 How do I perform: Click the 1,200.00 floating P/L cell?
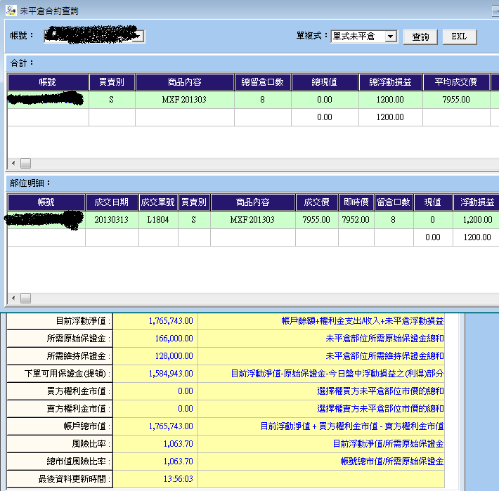tap(477, 220)
